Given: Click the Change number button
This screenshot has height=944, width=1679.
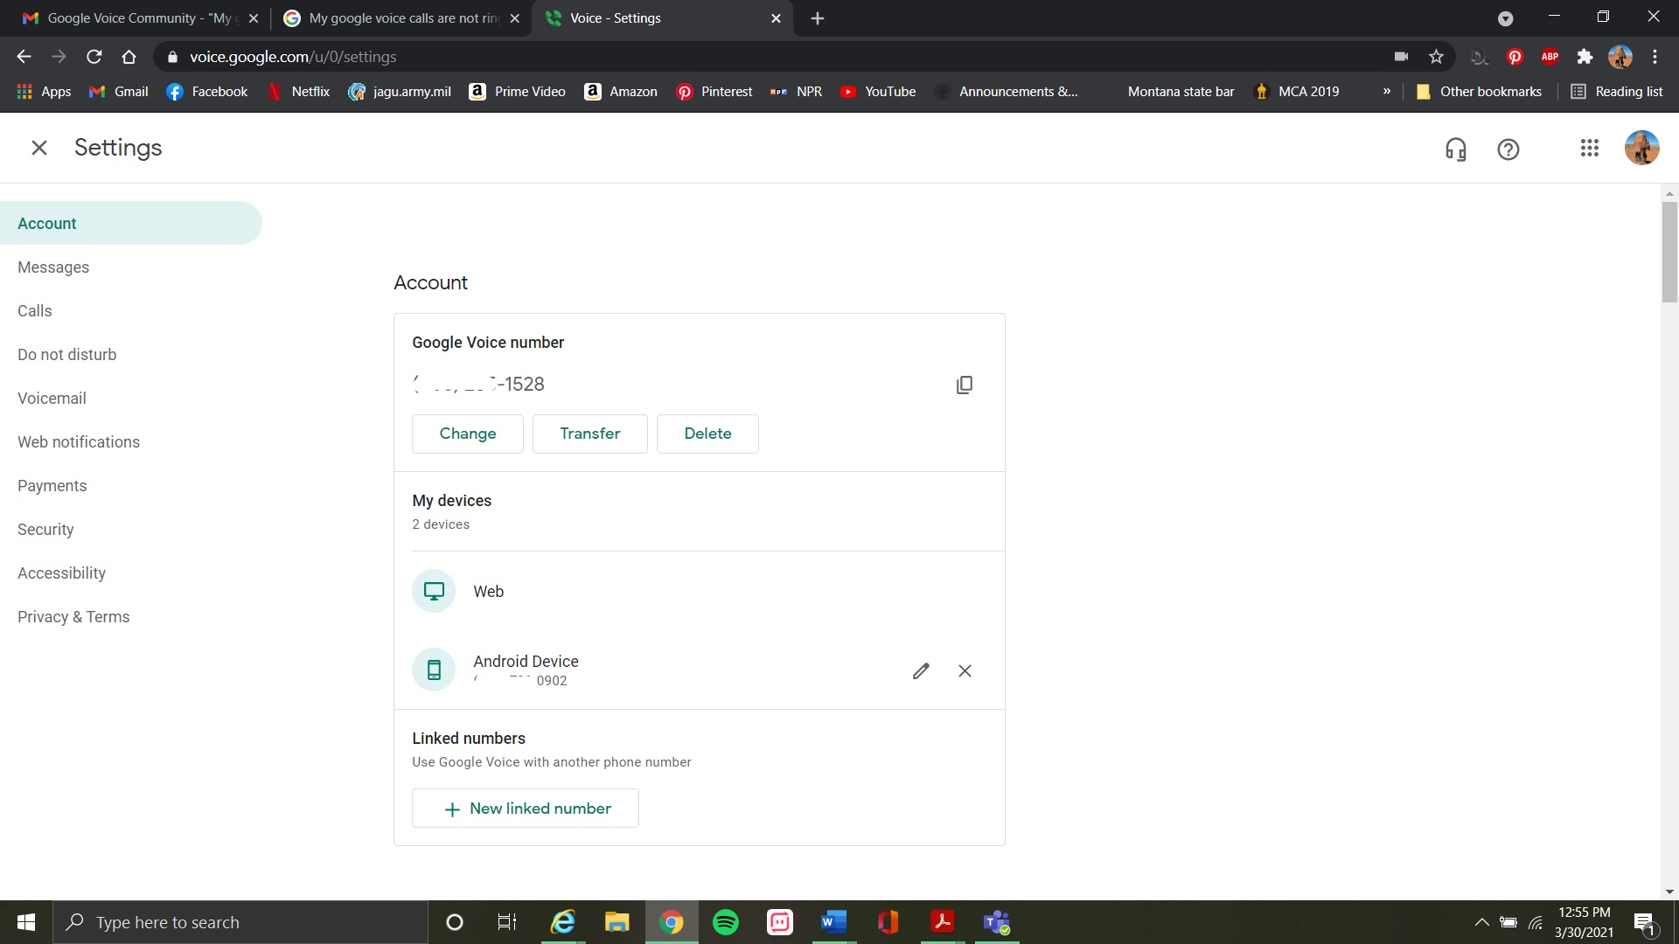Looking at the screenshot, I should 468,434.
